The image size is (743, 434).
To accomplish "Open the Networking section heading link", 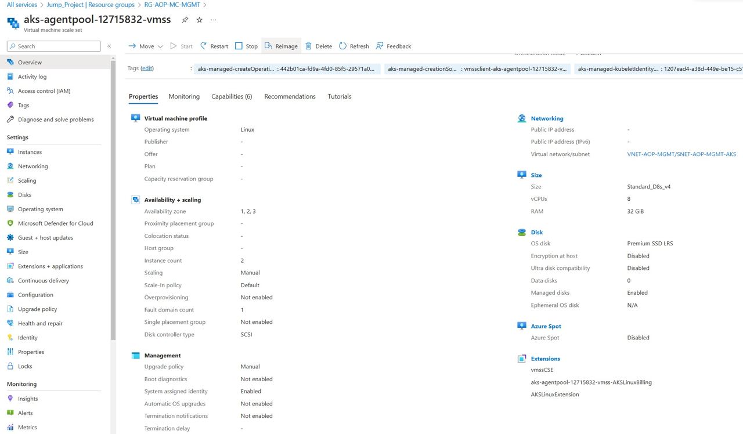I will click(547, 118).
